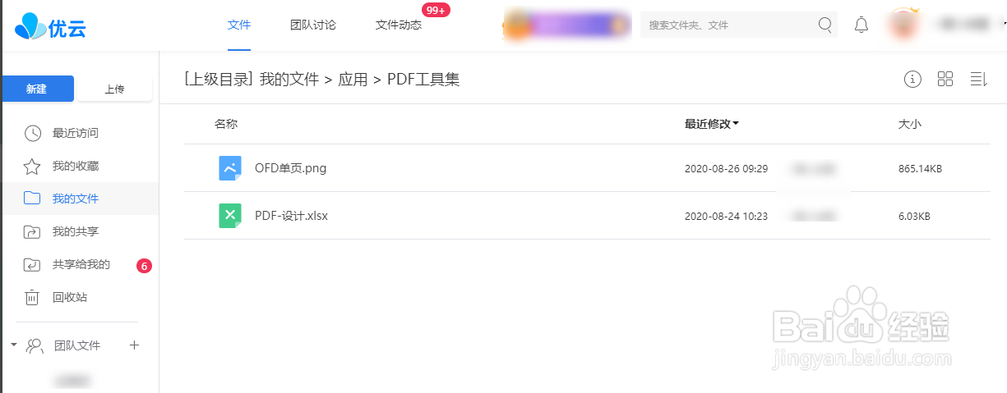1007x393 pixels.
Task: Click the notification bell icon
Action: point(861,25)
